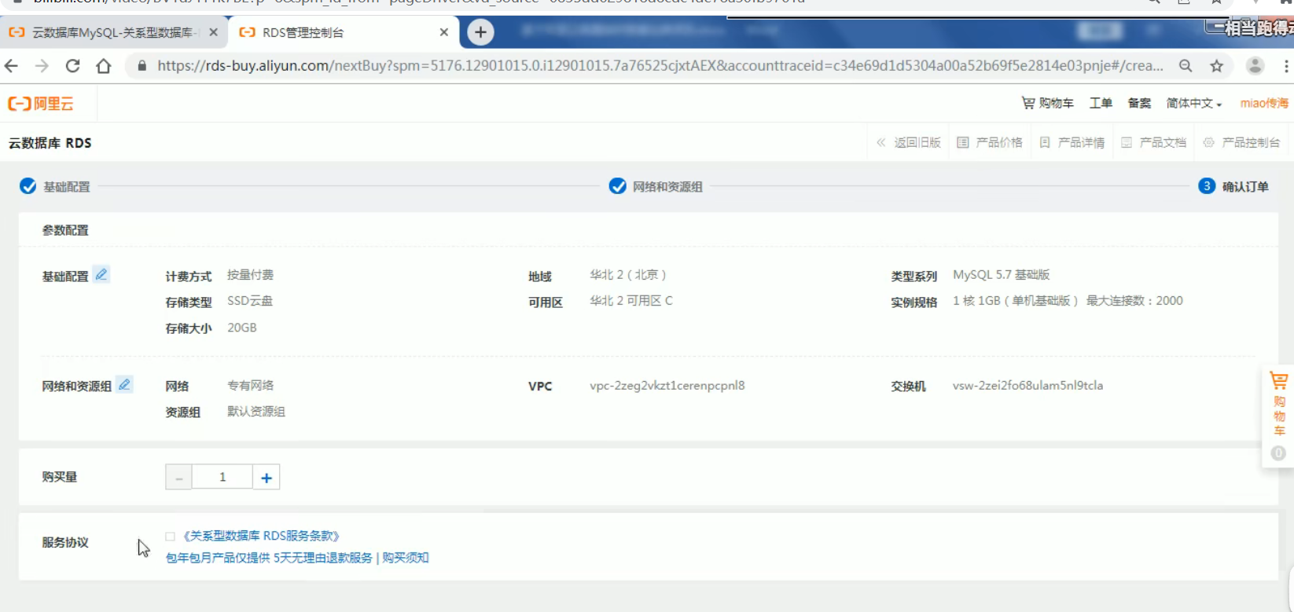Switch to 云数据库MySQL-关系型数据库 tab
1294x612 pixels.
114,32
